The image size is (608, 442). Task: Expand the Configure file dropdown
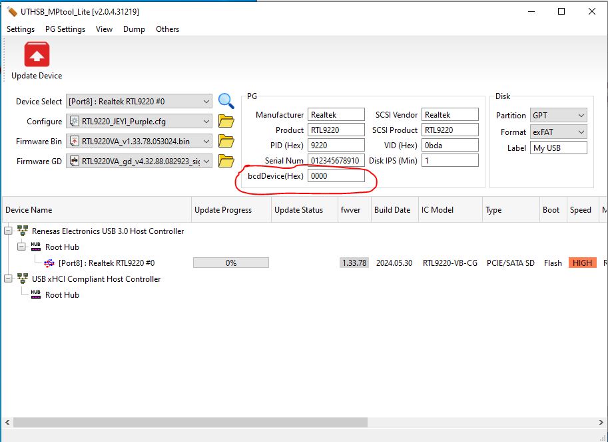(x=206, y=122)
